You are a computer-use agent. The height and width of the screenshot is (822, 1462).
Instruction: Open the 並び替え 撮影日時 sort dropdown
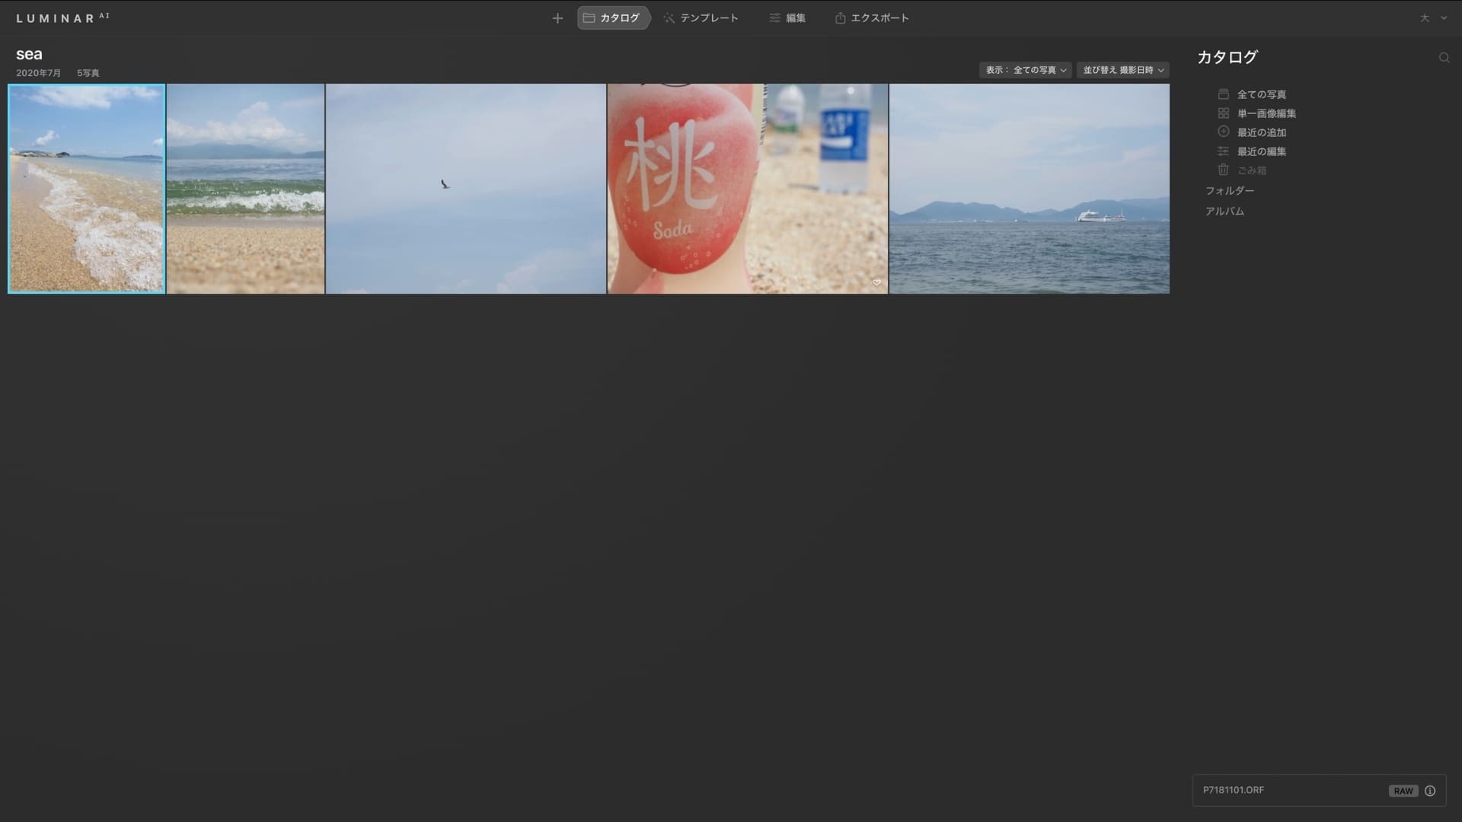click(1122, 70)
